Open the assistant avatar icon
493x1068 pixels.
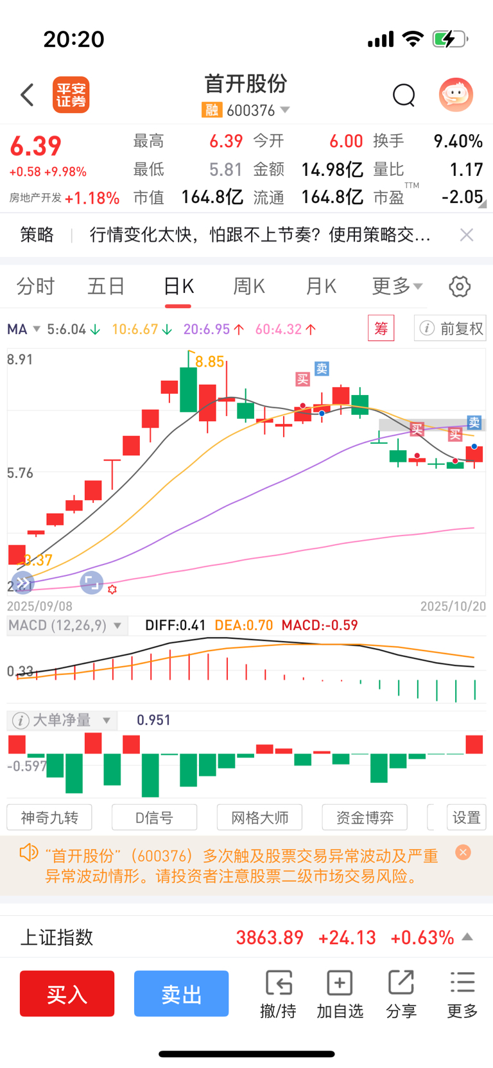click(456, 95)
